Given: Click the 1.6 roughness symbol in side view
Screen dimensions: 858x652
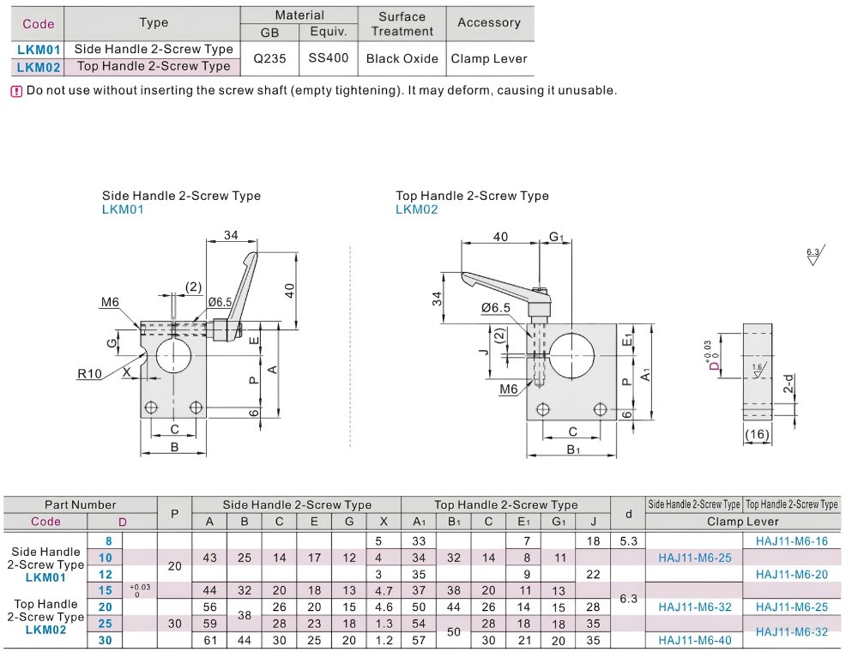Looking at the screenshot, I should (x=759, y=369).
